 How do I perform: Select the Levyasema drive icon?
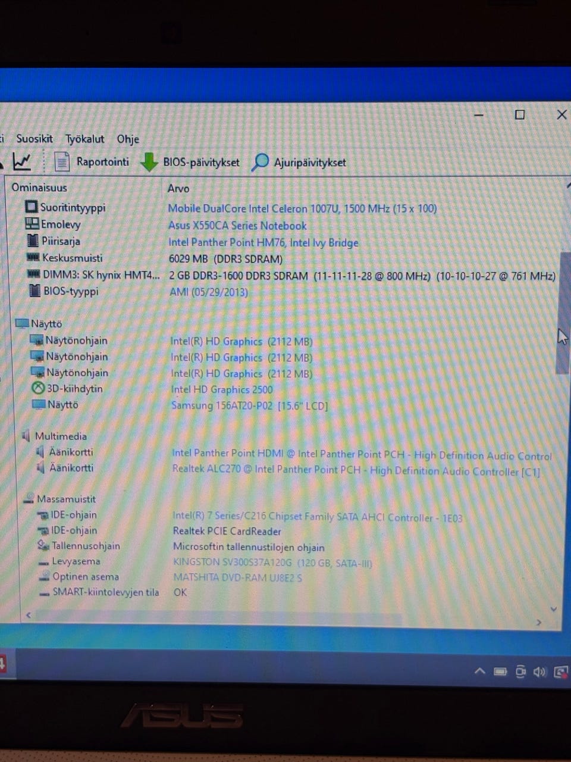43,562
